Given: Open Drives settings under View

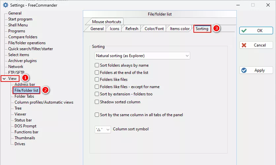Looking at the screenshot, I should pos(20,144).
